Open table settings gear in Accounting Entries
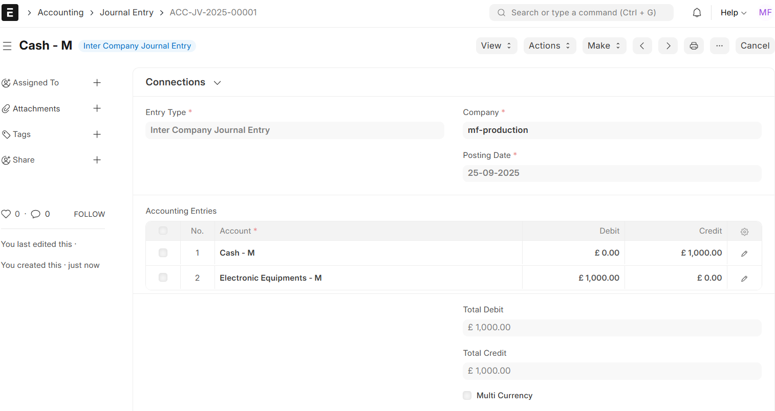Screen dimensions: 775x411 [744, 232]
